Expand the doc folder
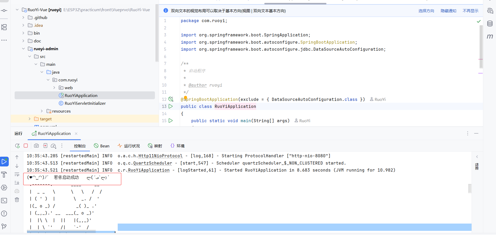This screenshot has width=496, height=235. pyautogui.click(x=23, y=41)
